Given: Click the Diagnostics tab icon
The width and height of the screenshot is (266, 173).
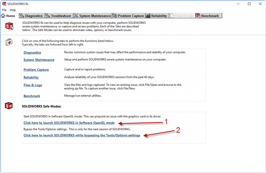Looking at the screenshot, I should [x=22, y=16].
